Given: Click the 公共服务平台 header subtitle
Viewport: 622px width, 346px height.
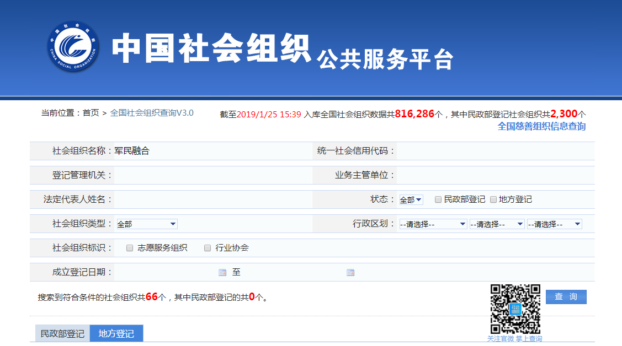Looking at the screenshot, I should [385, 60].
